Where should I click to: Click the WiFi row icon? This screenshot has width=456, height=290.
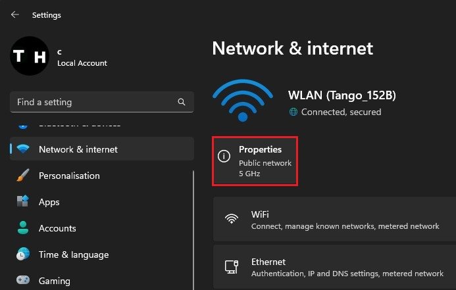click(232, 218)
